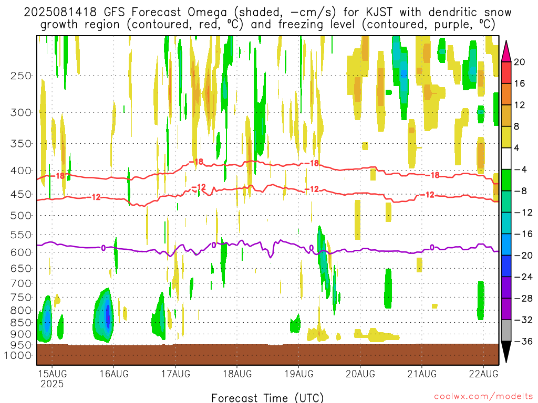Click the 21AUG date label

pos(422,374)
